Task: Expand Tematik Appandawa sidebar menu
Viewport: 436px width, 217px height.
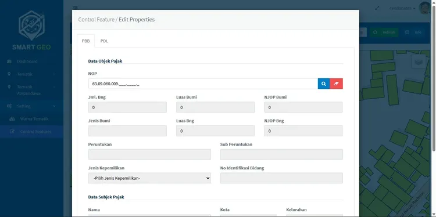Action: (32, 90)
